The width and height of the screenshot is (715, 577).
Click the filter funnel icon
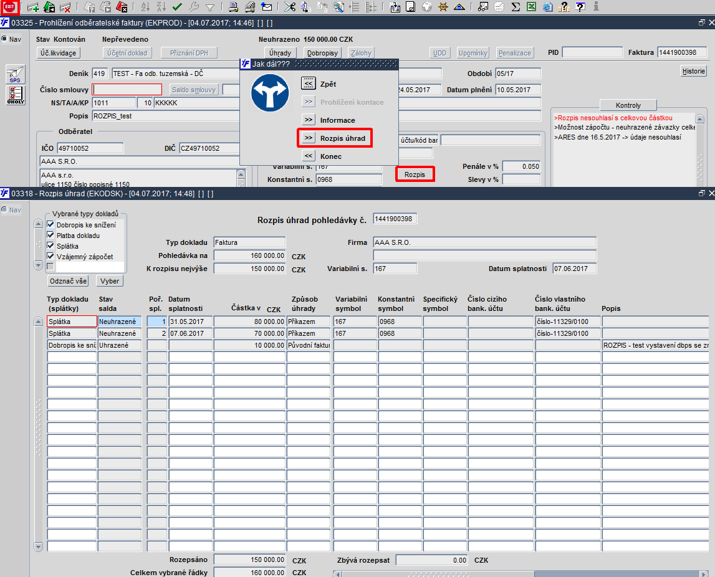(x=209, y=7)
